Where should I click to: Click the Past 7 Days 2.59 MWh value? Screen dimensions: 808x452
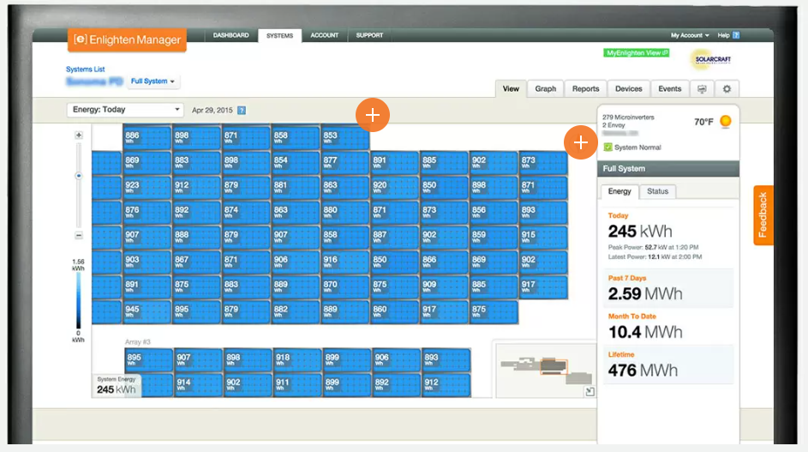coord(644,293)
